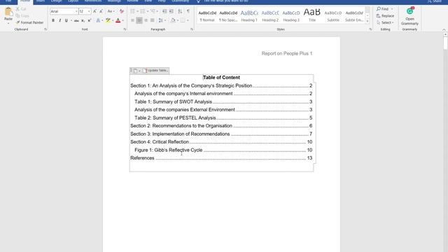This screenshot has height=252, width=448.
Task: Toggle Superscript formatting
Action: click(x=90, y=20)
